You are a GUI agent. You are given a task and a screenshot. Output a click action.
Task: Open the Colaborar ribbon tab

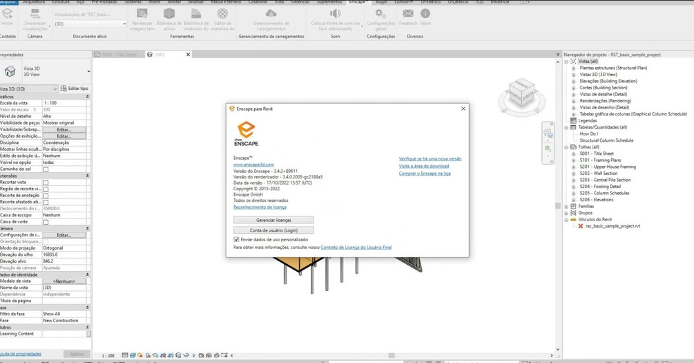pyautogui.click(x=258, y=2)
